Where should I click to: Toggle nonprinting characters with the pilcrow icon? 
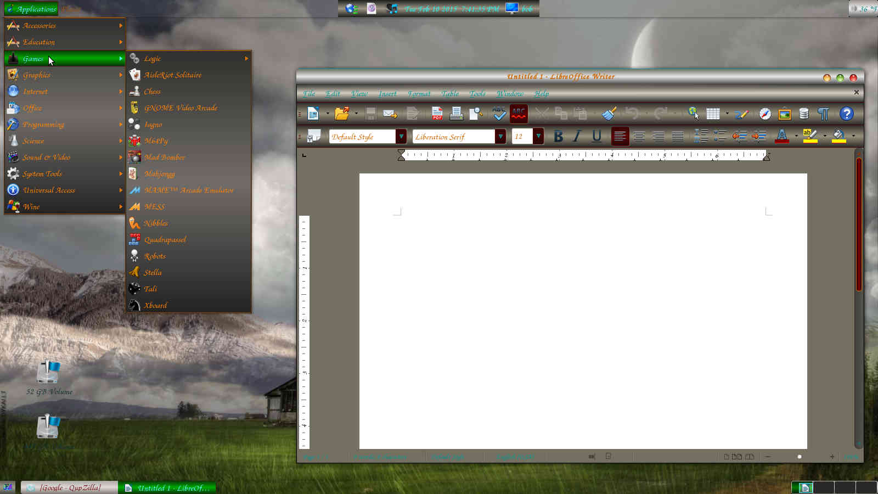pos(823,114)
